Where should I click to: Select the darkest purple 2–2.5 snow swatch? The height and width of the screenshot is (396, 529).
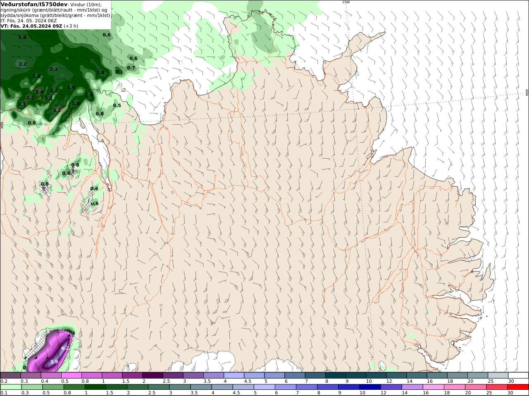(153, 375)
